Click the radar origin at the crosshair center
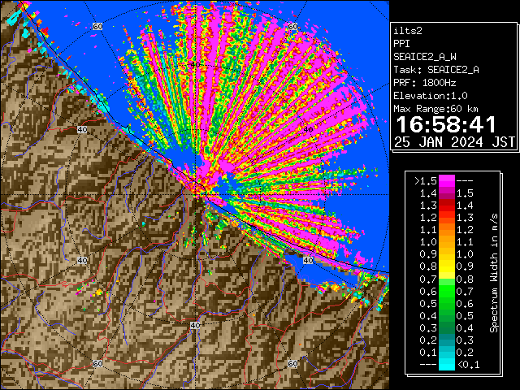This screenshot has width=520, height=390. coord(195,195)
